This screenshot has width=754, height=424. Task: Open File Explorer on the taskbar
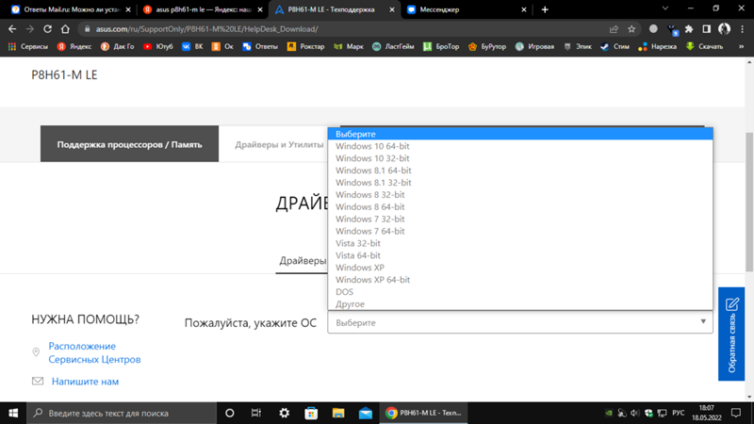tap(338, 413)
